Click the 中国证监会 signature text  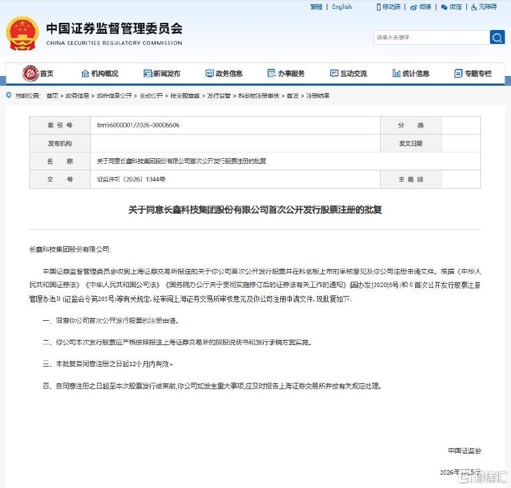(x=464, y=450)
